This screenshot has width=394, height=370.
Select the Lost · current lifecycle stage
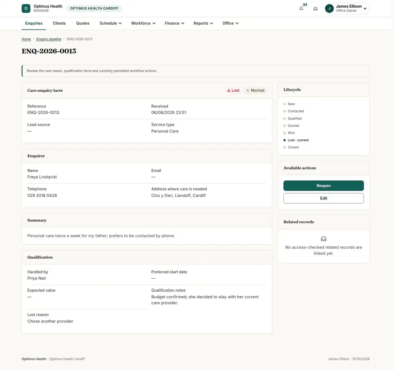(x=296, y=140)
